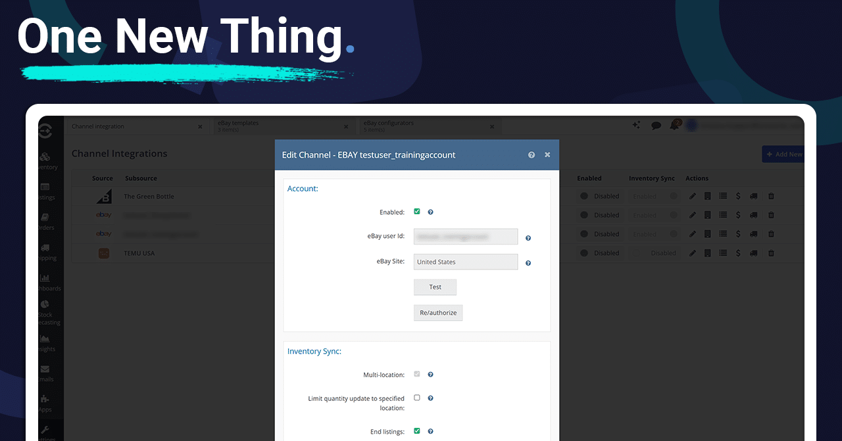Switch to the eBay configurators tab
Image resolution: width=842 pixels, height=441 pixels.
(x=421, y=126)
